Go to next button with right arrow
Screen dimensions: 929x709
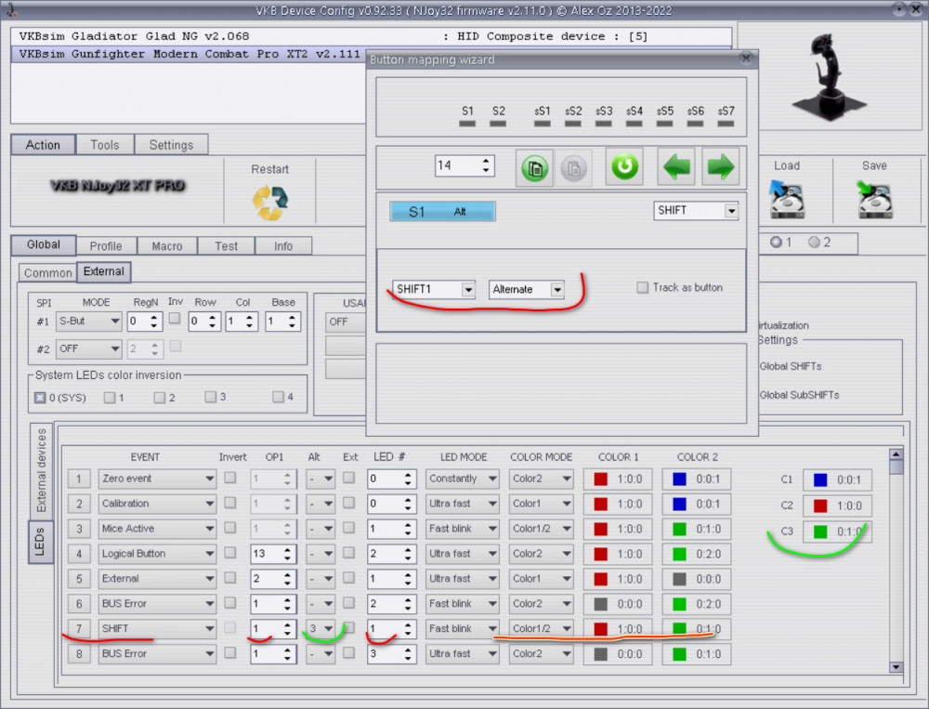[720, 167]
